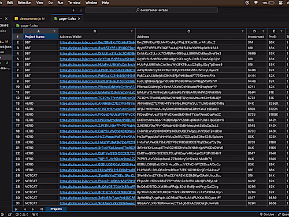Open the Terminal menu
289x217 pixels.
click(74, 3)
